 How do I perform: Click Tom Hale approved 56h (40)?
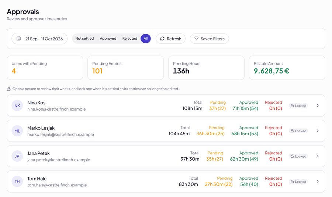pos(249,185)
